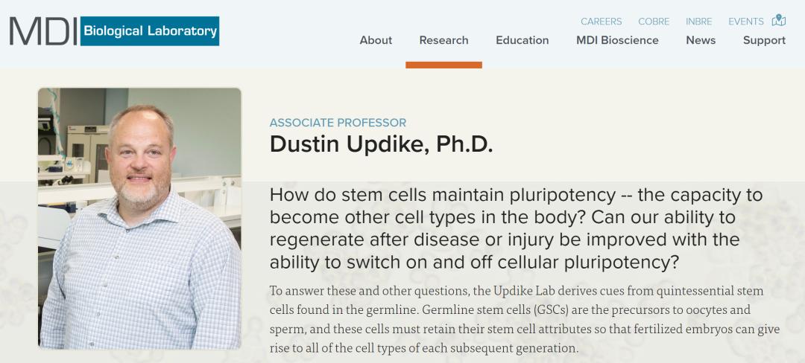Visit the INBRE link
The width and height of the screenshot is (805, 363).
(x=698, y=22)
